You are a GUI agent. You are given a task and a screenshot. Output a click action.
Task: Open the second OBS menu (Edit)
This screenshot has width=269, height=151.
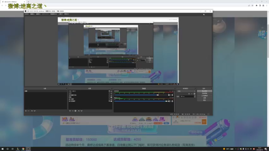click(32, 14)
